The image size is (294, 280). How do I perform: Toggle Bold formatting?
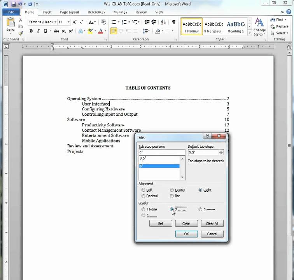point(31,31)
